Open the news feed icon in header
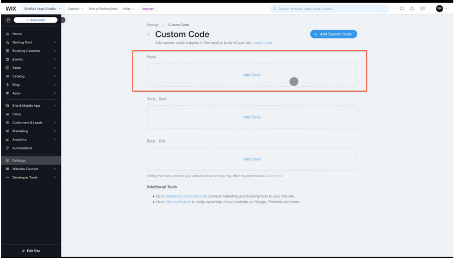454x258 pixels. tap(422, 9)
